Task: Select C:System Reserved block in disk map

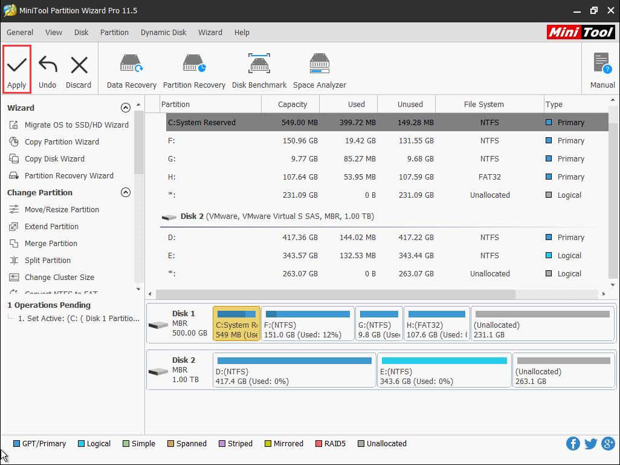Action: [236, 324]
